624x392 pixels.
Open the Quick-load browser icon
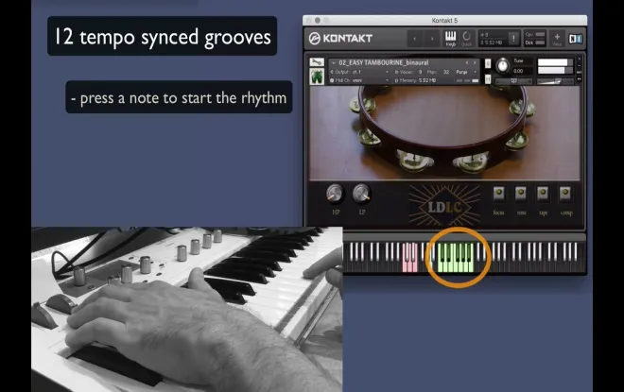click(466, 39)
